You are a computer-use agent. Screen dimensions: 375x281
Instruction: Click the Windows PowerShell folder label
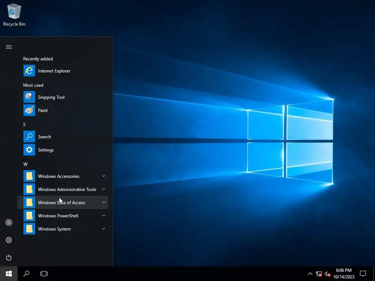pos(58,216)
